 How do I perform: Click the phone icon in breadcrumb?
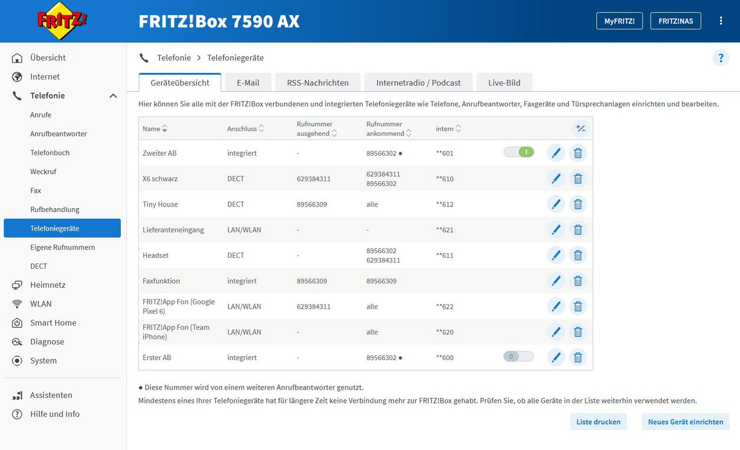(144, 58)
